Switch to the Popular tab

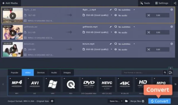tap(14, 73)
